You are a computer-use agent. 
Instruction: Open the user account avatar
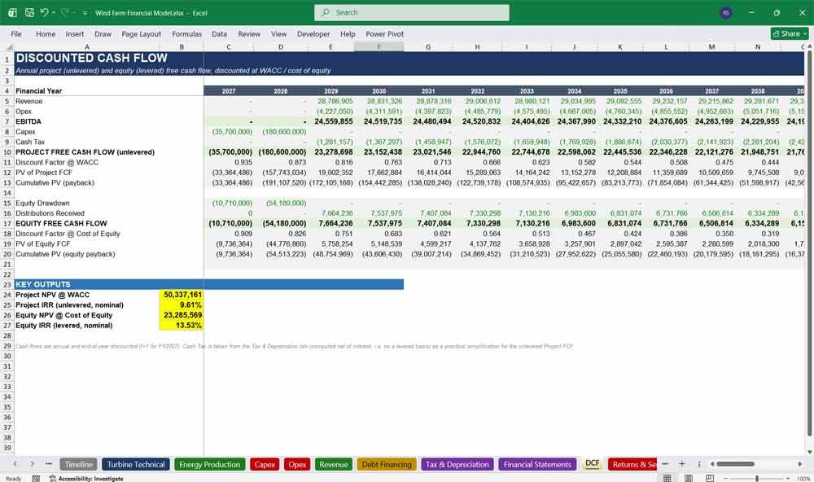pos(726,12)
